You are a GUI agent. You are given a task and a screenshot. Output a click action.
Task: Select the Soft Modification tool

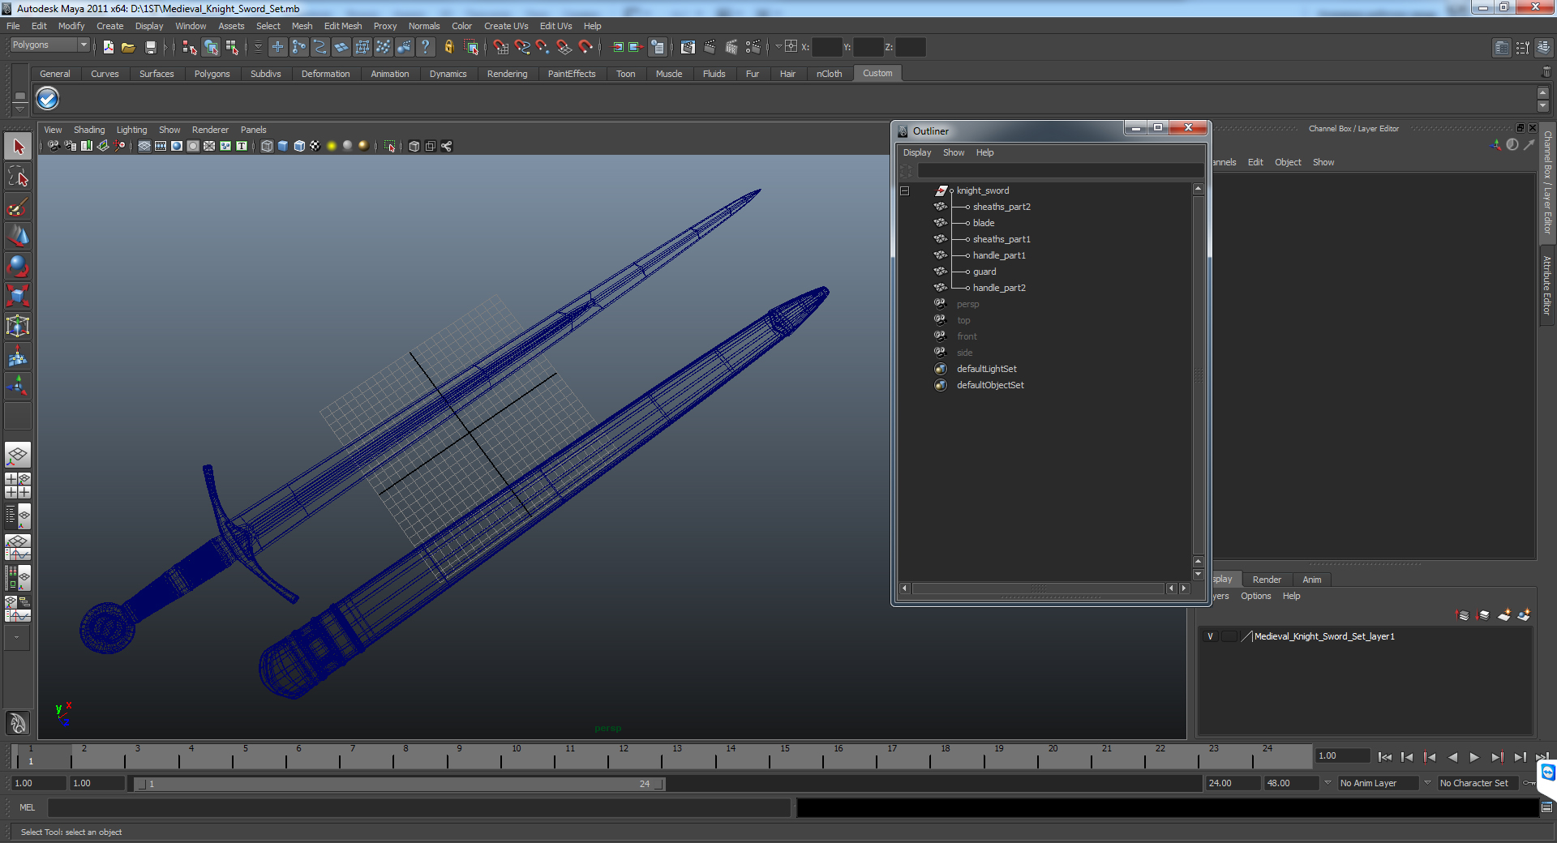click(18, 356)
